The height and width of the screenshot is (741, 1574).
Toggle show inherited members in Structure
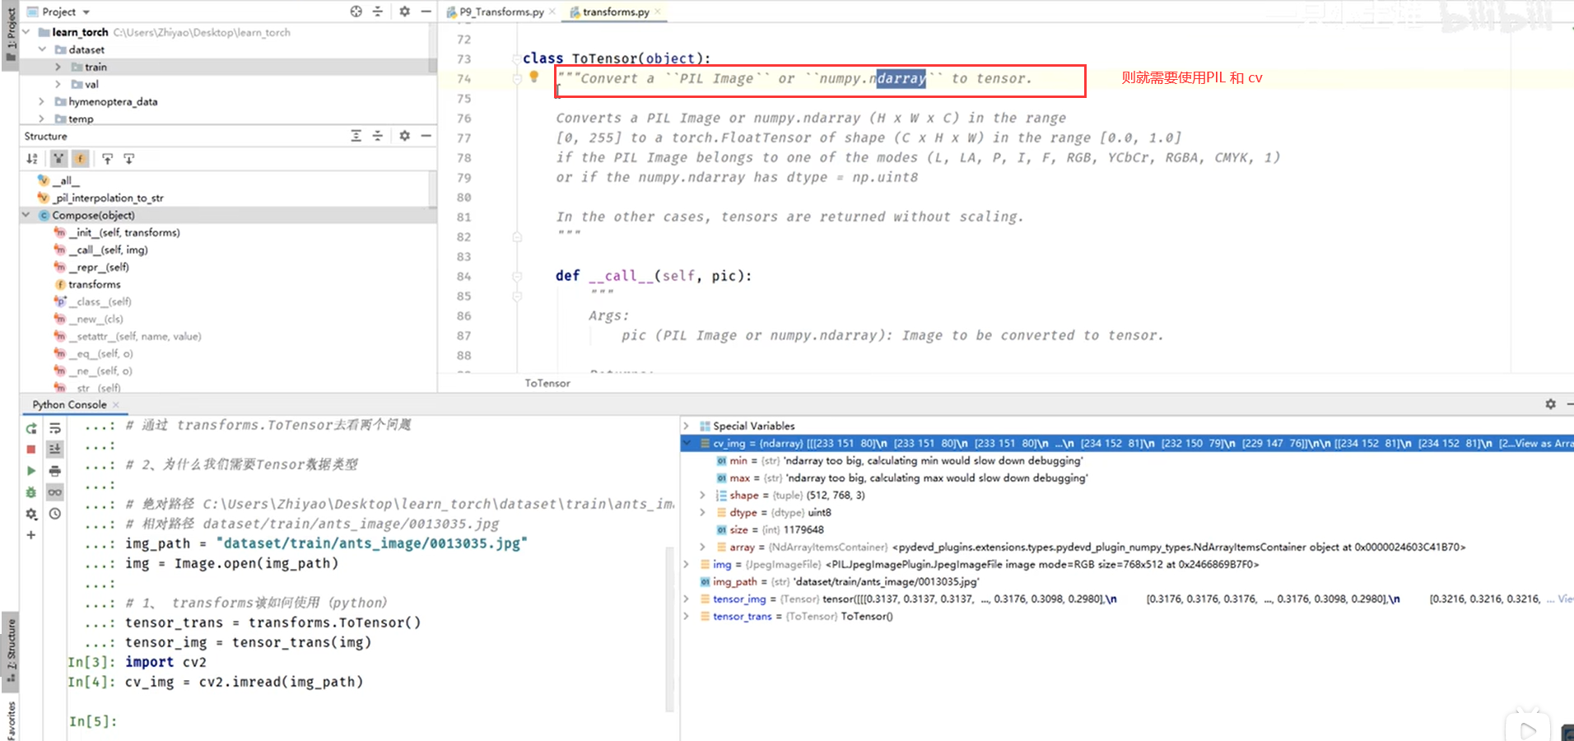pos(58,159)
